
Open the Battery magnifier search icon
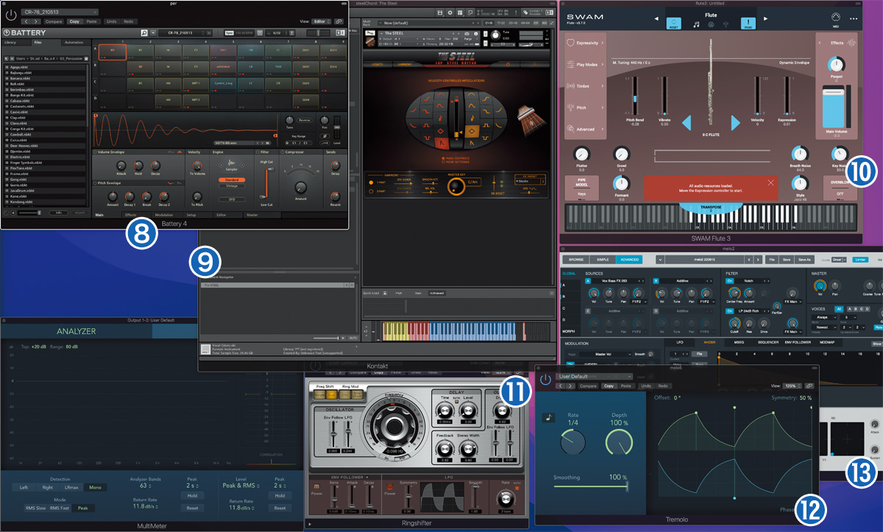point(144,33)
